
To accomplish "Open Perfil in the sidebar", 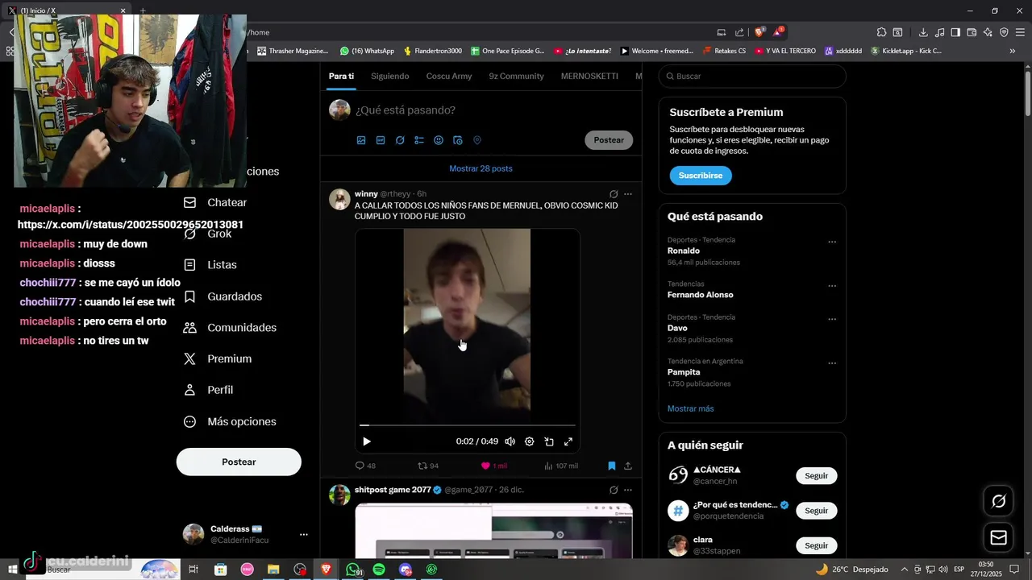I will click(209, 390).
